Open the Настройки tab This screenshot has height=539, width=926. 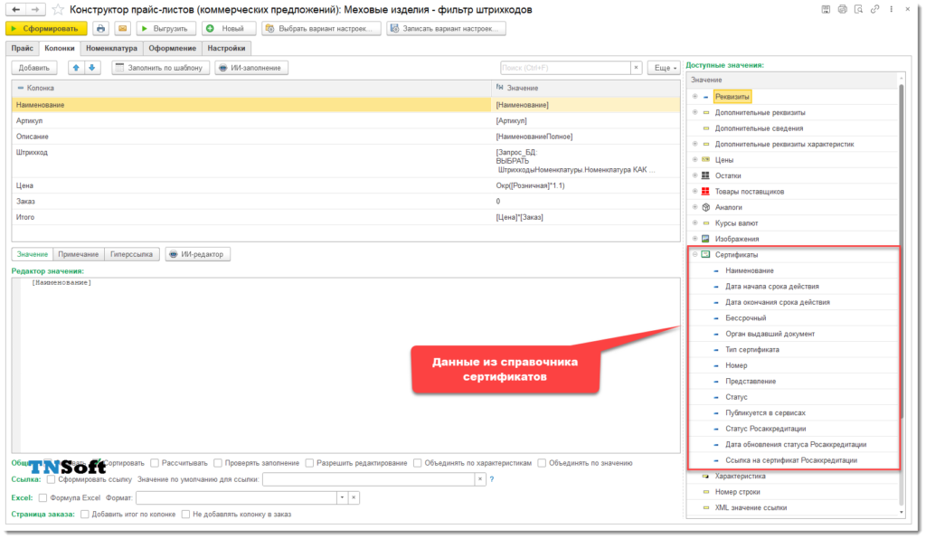coord(226,49)
